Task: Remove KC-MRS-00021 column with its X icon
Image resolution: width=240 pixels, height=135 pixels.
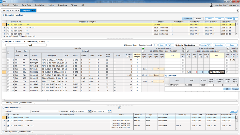Action: [x=183, y=48]
